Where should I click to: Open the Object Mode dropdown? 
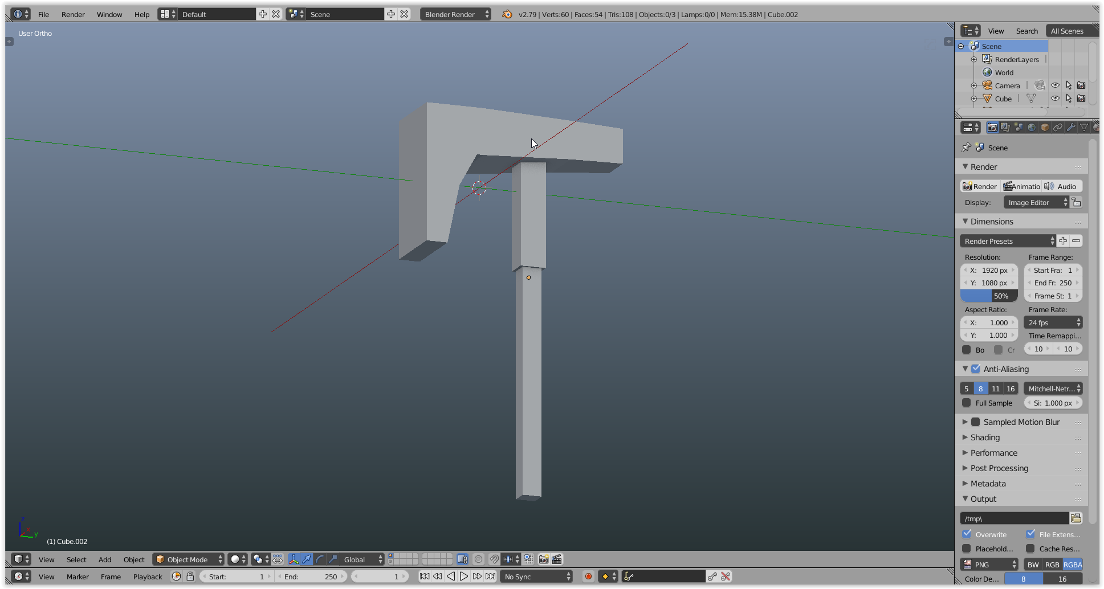click(189, 559)
